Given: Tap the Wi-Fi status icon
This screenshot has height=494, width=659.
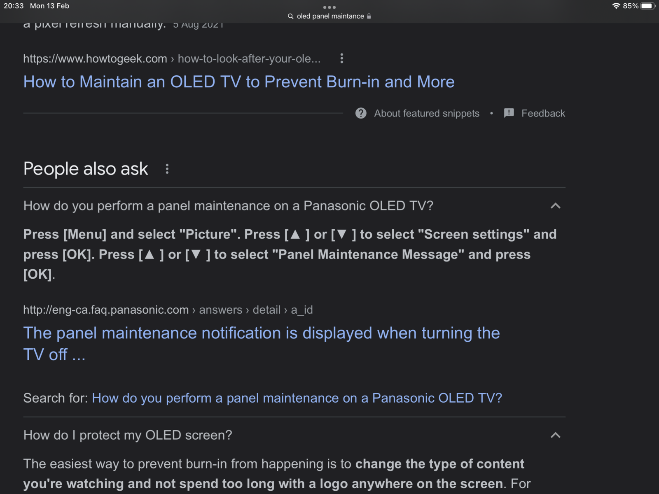Looking at the screenshot, I should 616,6.
